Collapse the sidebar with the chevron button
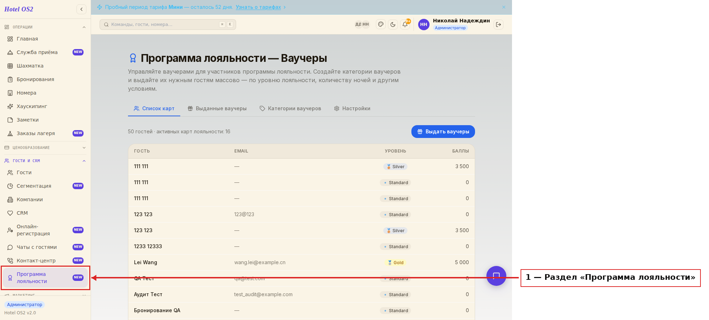 tap(81, 9)
